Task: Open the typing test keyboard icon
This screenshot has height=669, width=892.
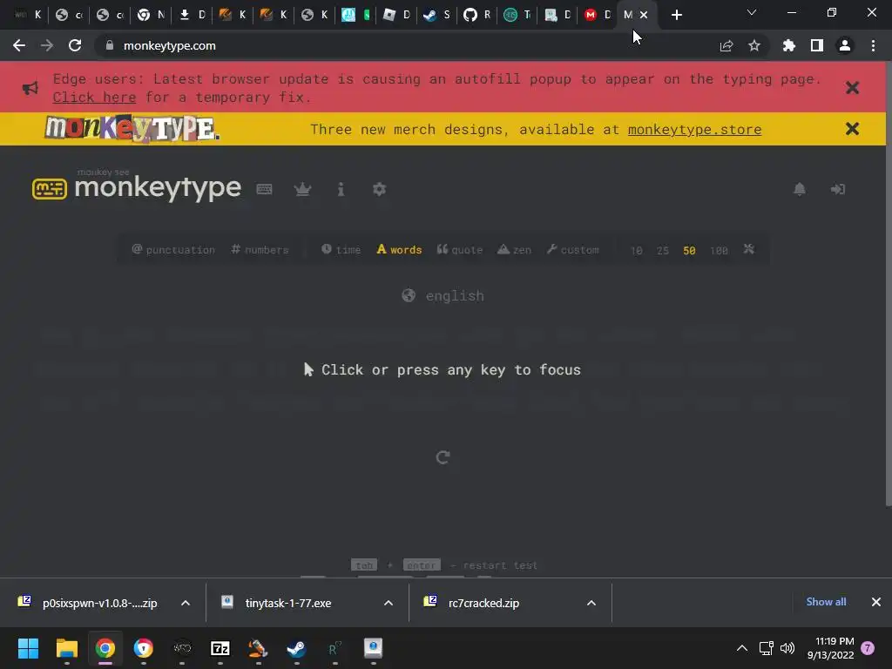Action: (x=264, y=189)
